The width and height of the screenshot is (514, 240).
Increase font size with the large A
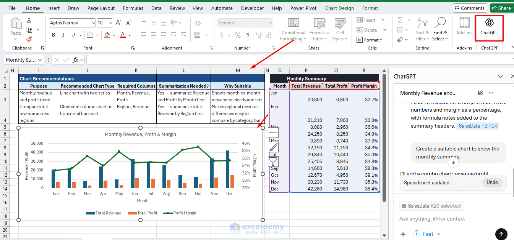118,23
